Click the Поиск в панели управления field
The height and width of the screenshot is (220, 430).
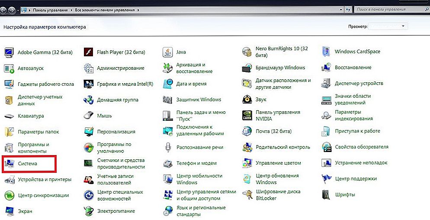tap(392, 10)
